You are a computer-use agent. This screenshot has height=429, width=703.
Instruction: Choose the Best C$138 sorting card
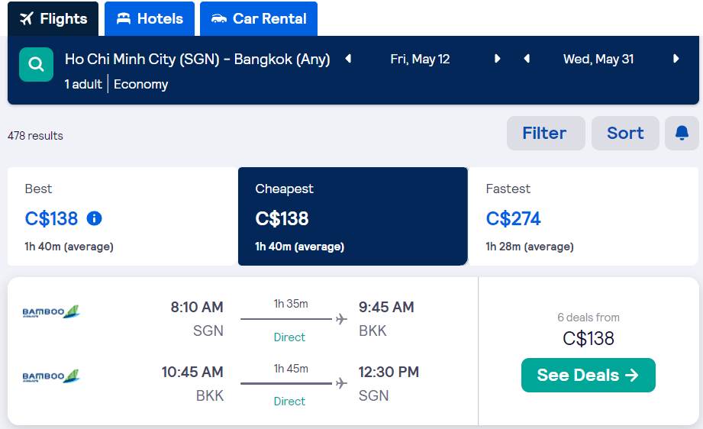click(x=122, y=217)
